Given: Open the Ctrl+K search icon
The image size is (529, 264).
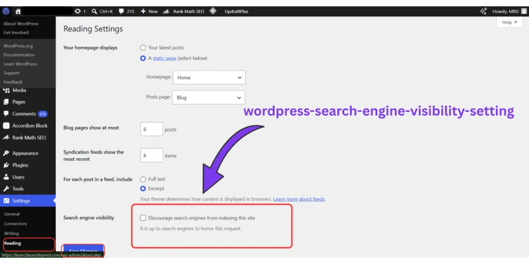Looking at the screenshot, I should pyautogui.click(x=95, y=11).
